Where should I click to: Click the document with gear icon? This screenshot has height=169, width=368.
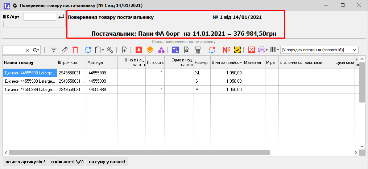pyautogui.click(x=186, y=50)
